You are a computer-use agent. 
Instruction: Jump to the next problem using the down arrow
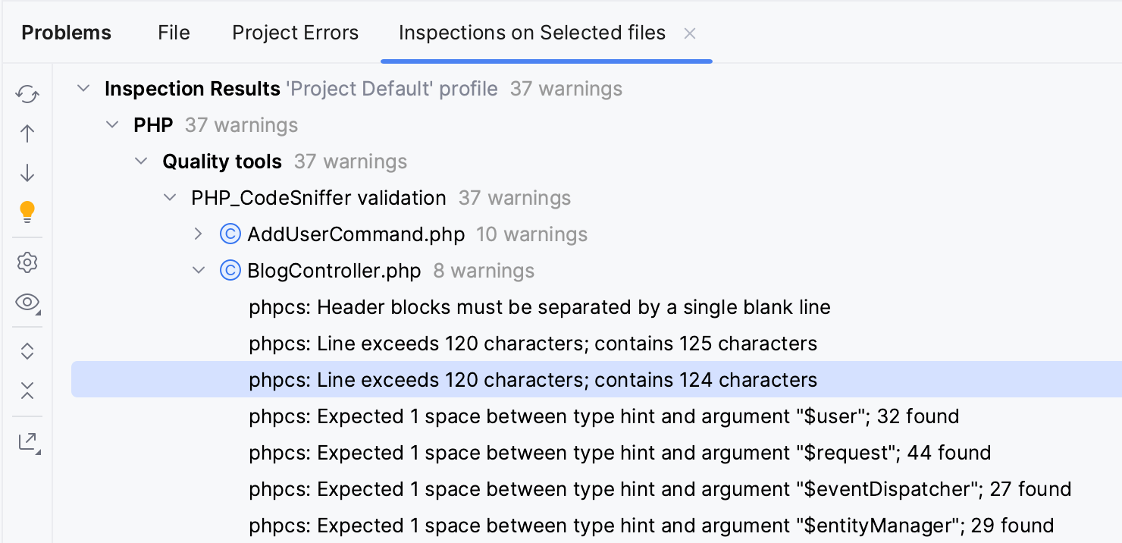coord(27,173)
